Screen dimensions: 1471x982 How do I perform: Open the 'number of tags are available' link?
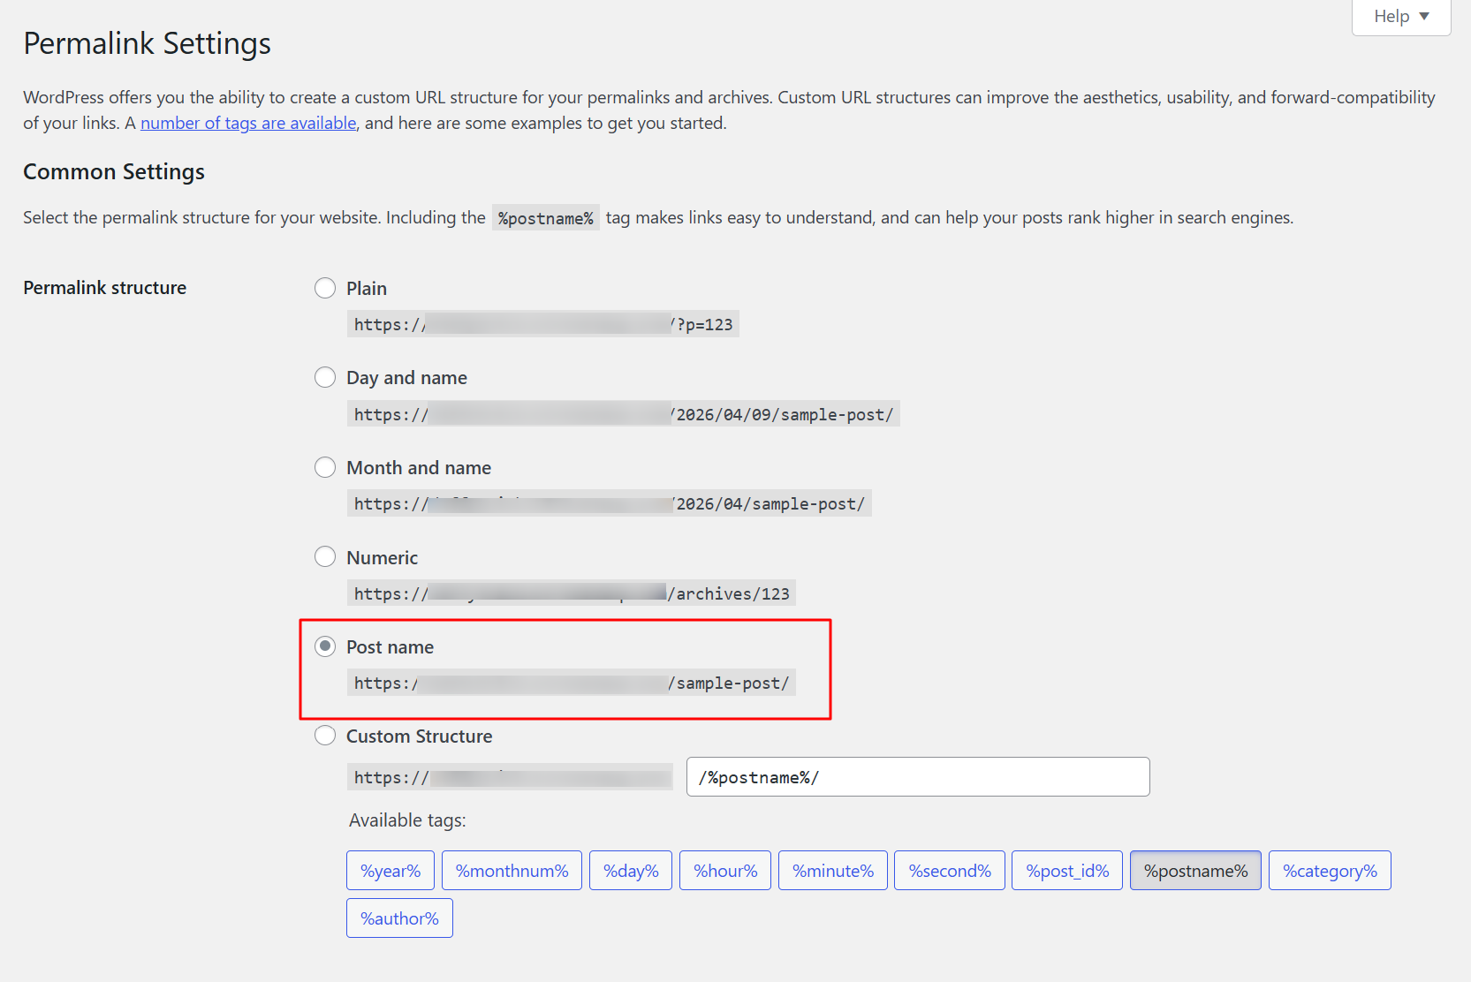pos(248,123)
